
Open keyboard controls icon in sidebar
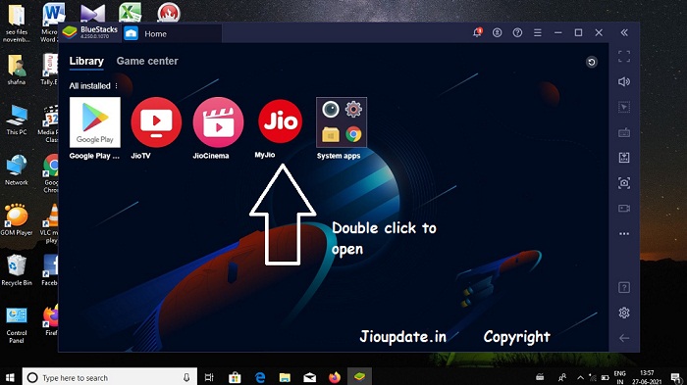(x=624, y=132)
